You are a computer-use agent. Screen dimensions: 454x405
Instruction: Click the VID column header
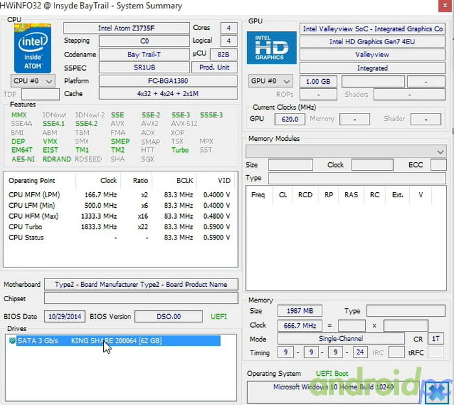[217, 181]
